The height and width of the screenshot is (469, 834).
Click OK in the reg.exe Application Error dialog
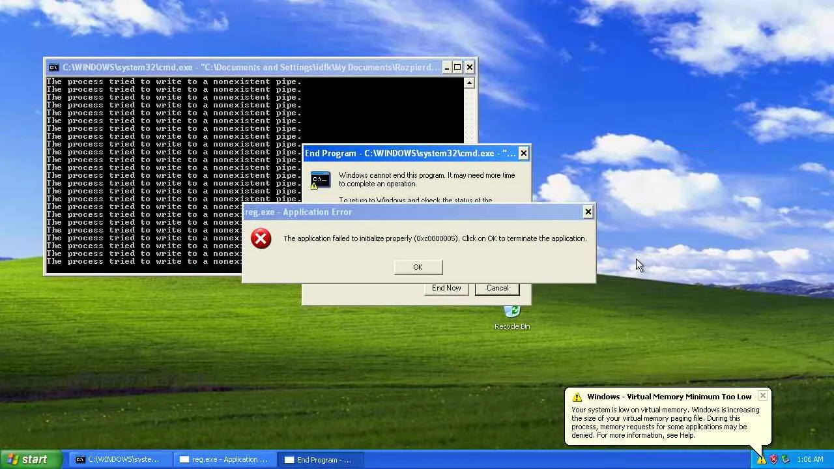click(418, 267)
